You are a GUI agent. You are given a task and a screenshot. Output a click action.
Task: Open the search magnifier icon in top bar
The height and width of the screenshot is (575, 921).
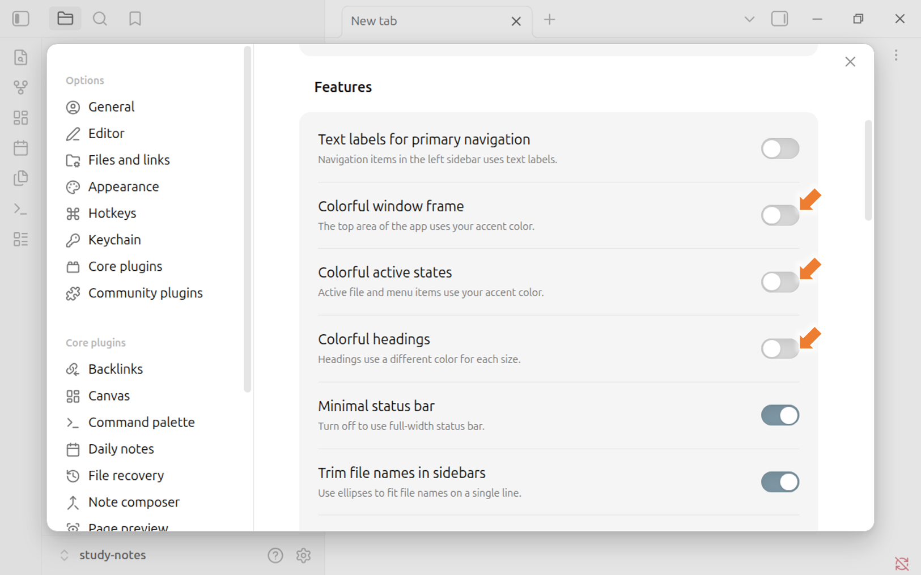tap(100, 19)
